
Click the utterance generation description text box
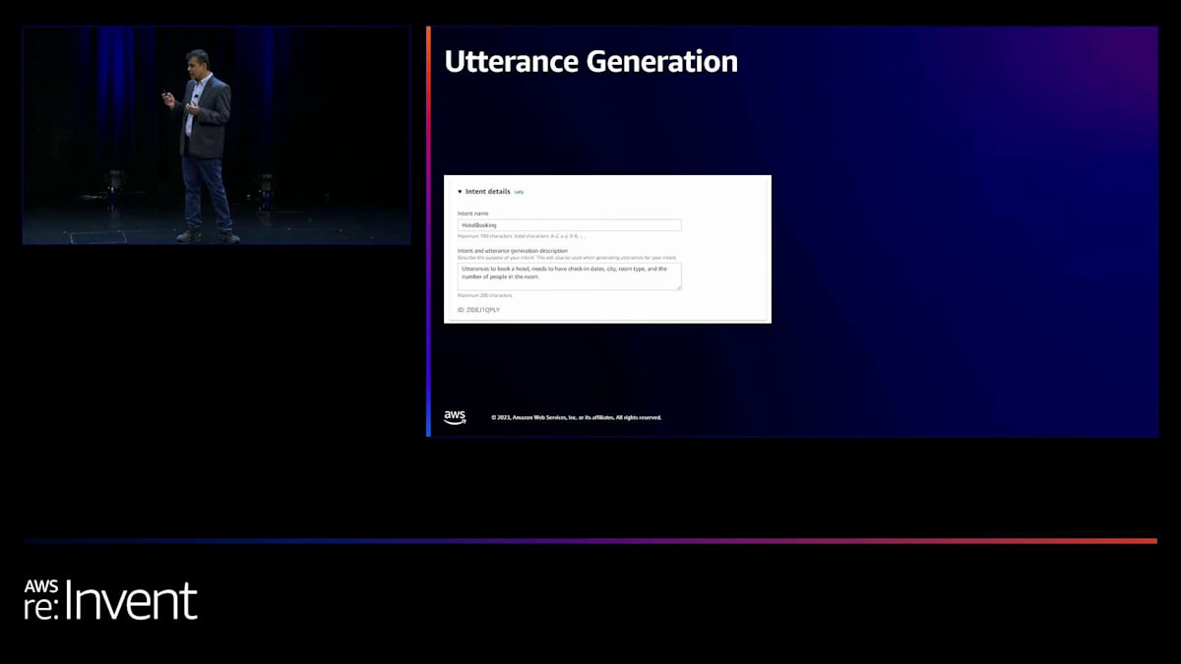pyautogui.click(x=569, y=275)
